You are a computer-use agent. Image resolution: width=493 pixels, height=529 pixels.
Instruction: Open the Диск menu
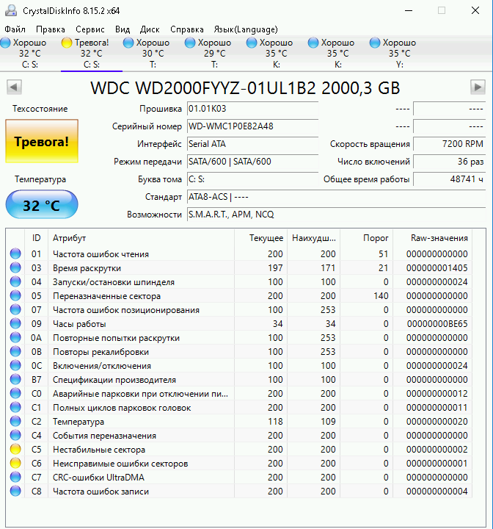[150, 29]
